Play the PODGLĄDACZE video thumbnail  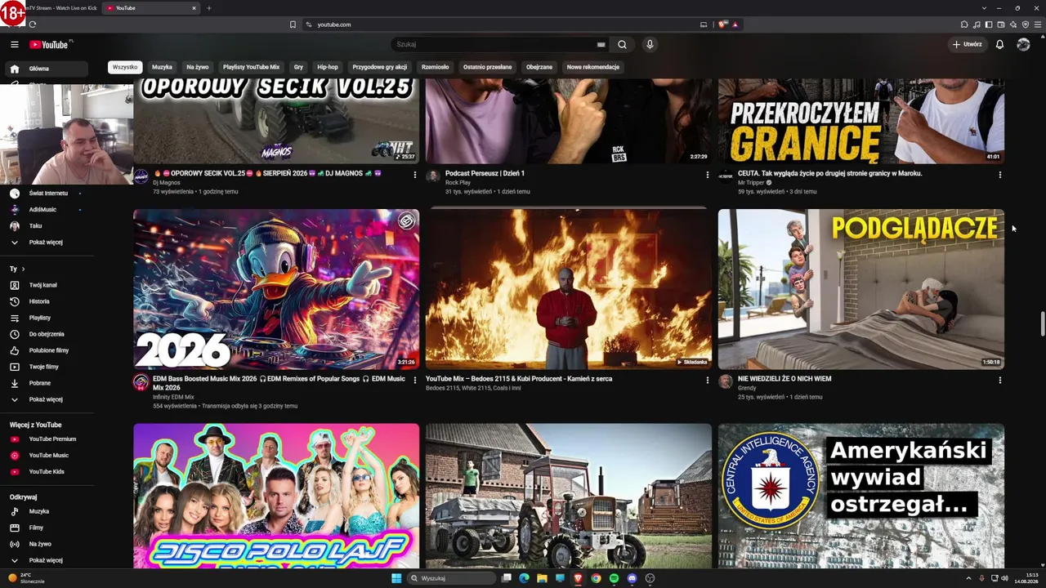click(x=861, y=289)
